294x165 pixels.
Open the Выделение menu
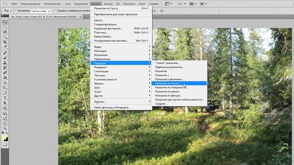pyautogui.click(x=81, y=4)
